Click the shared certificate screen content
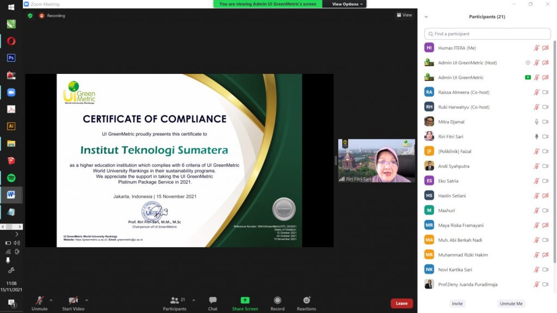The width and height of the screenshot is (557, 313). pos(180,160)
